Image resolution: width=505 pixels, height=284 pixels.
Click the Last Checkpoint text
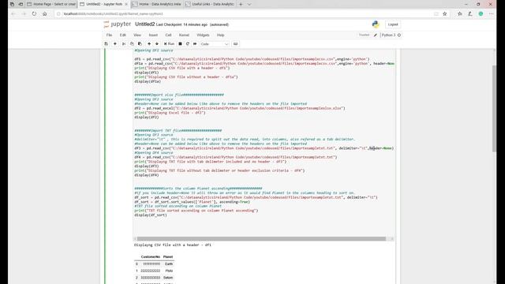point(181,24)
